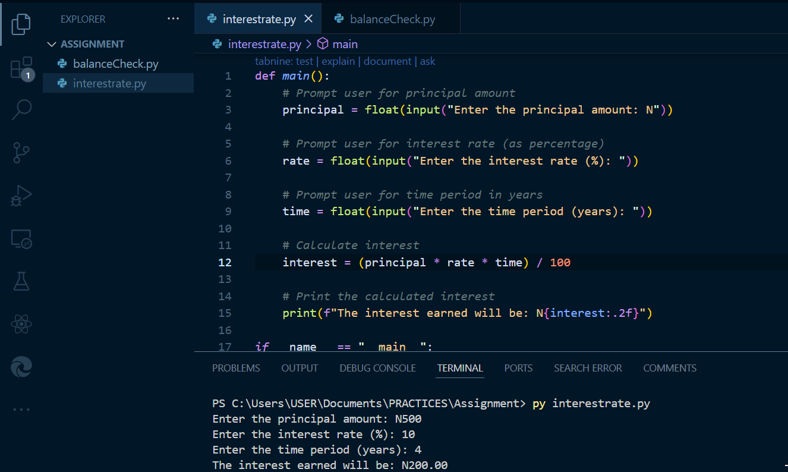Open the COMMENTS panel tab

[670, 368]
